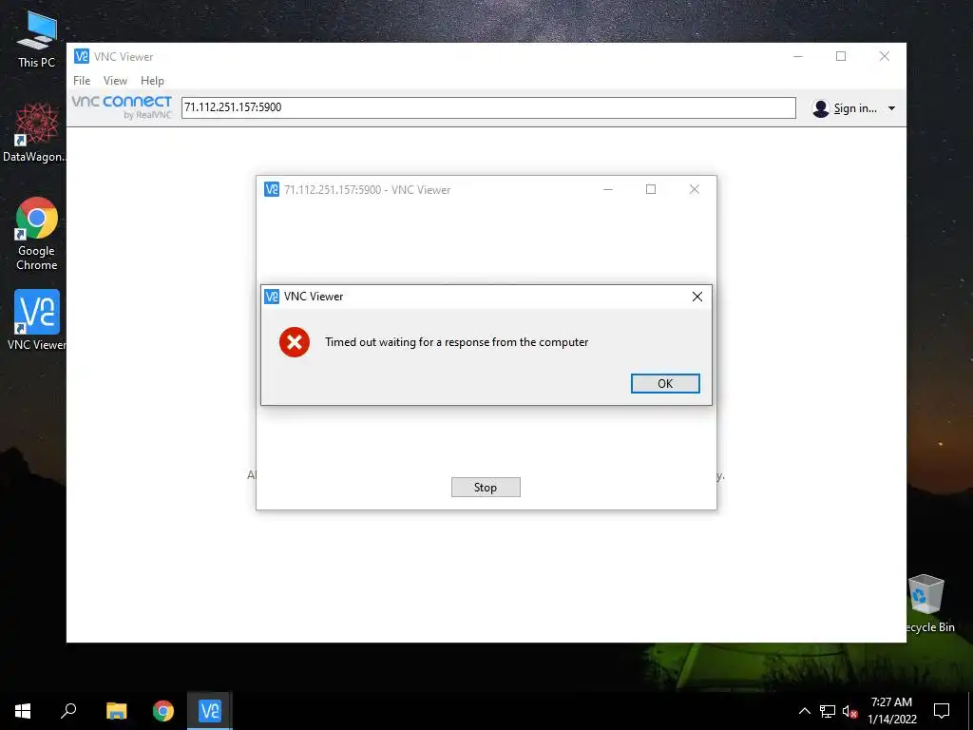Expand the Sign in dropdown arrow

pyautogui.click(x=891, y=108)
